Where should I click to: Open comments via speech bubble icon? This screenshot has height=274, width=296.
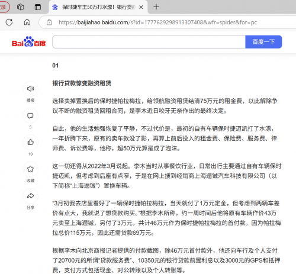(x=30, y=115)
